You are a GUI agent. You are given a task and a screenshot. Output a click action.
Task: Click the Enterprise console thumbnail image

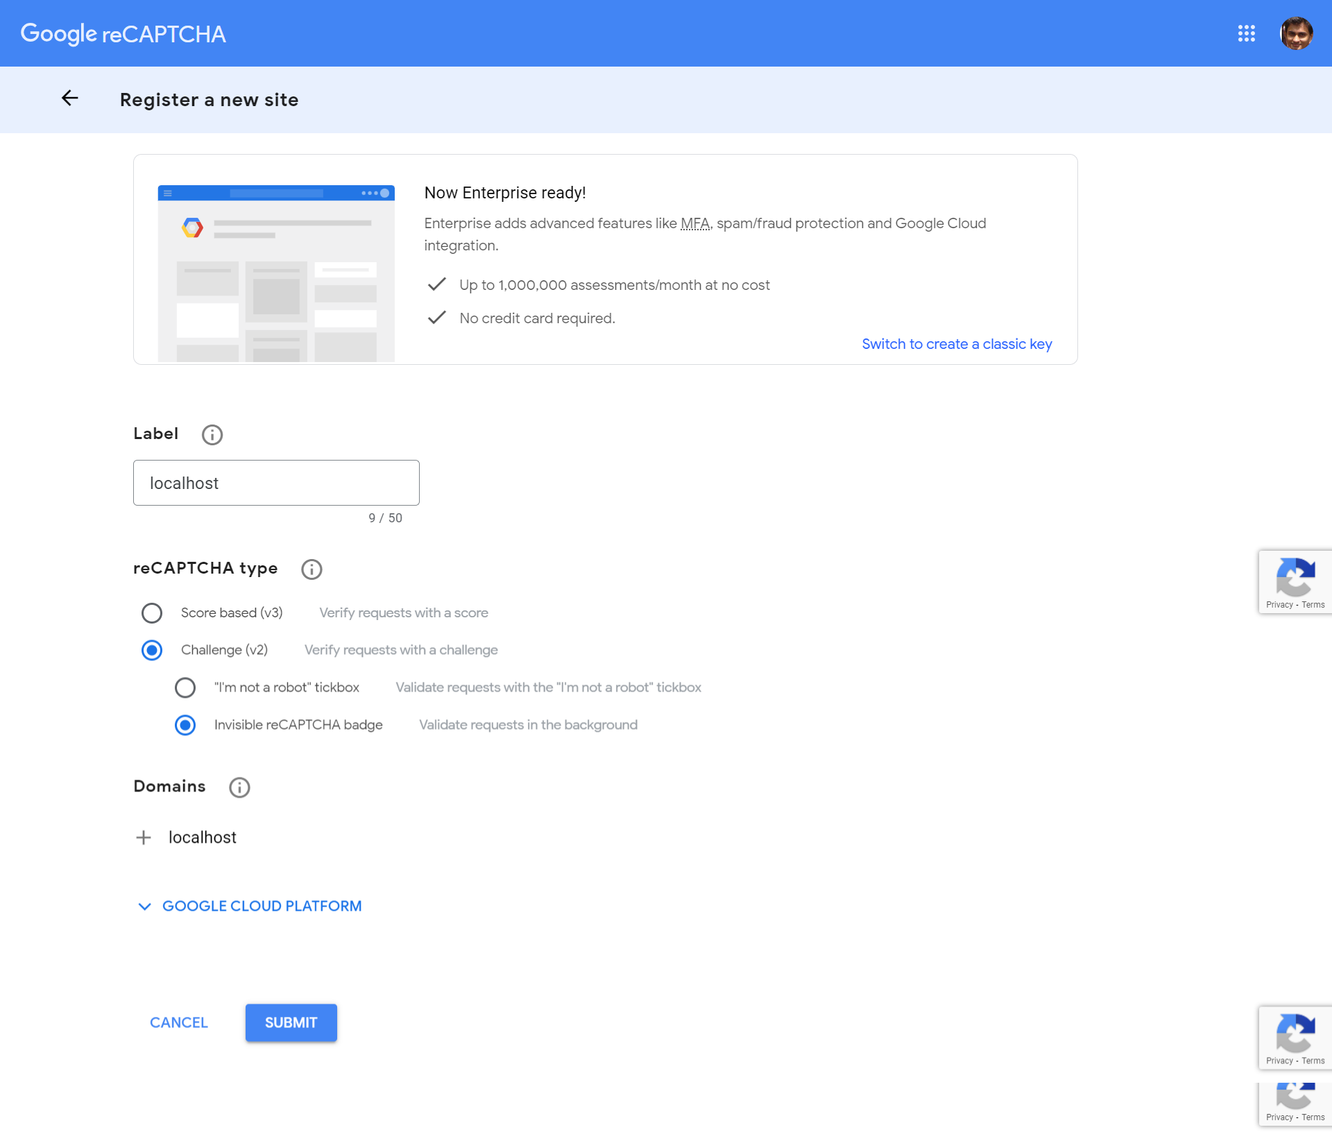pos(276,273)
